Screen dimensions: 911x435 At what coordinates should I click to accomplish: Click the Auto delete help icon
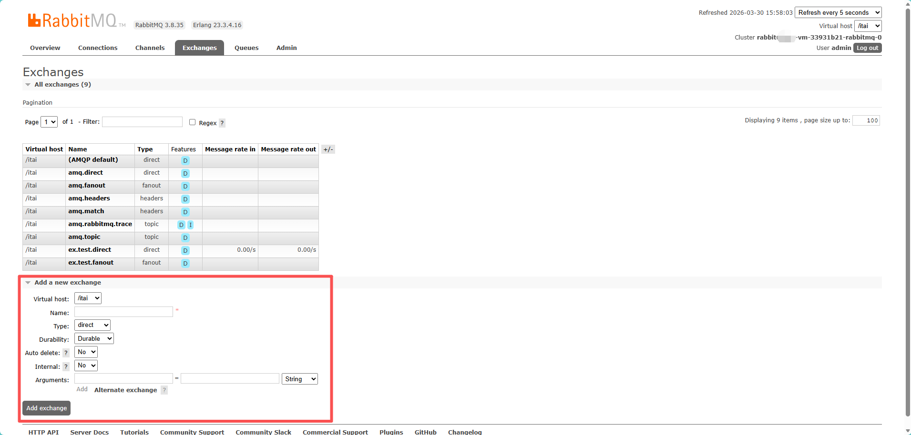(66, 353)
